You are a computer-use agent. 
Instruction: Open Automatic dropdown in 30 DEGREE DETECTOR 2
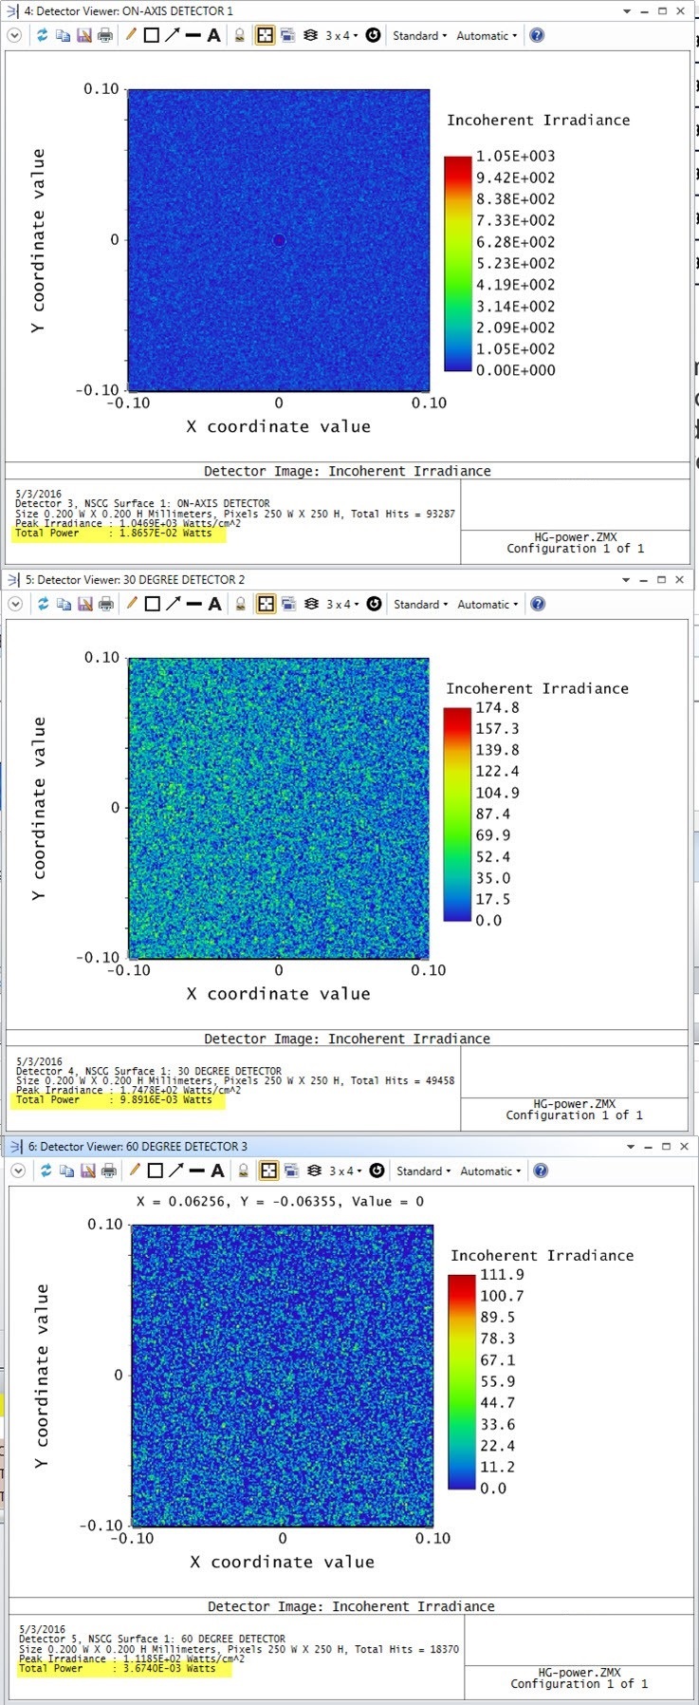pyautogui.click(x=487, y=604)
